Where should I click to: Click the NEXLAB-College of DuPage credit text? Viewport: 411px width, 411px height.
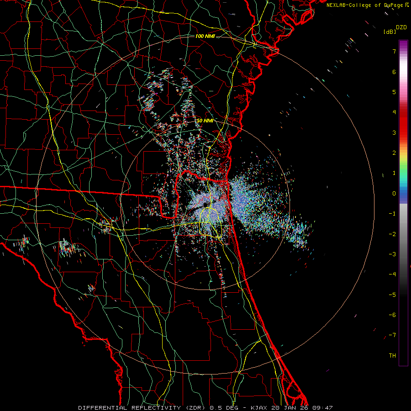click(364, 5)
